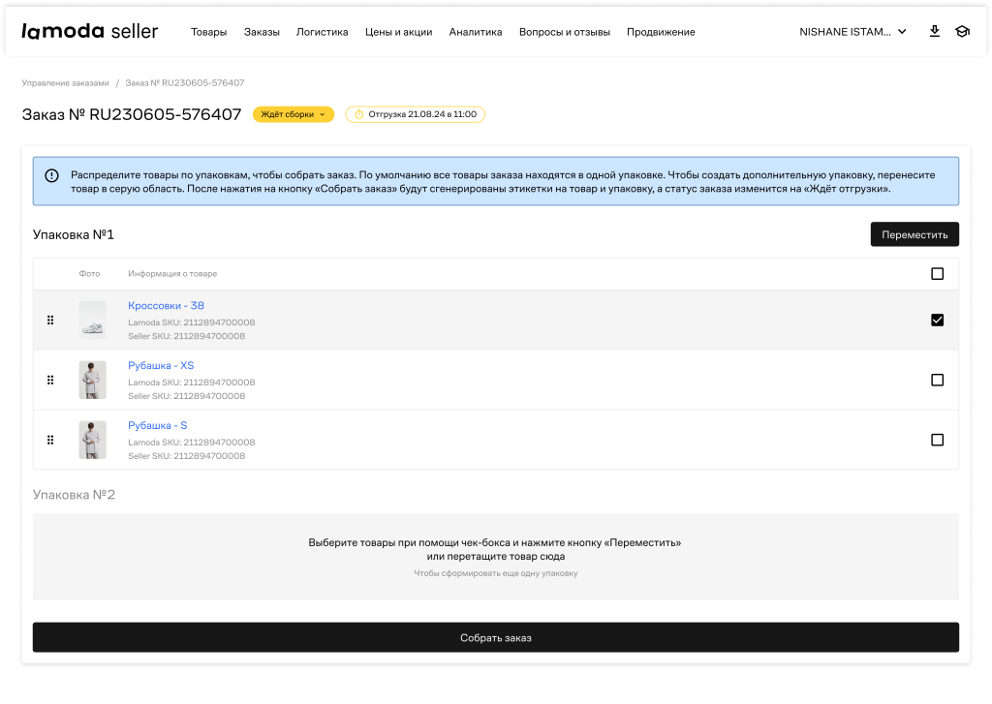
Task: Uncheck the Кроссовки - 38 checkbox
Action: point(937,321)
